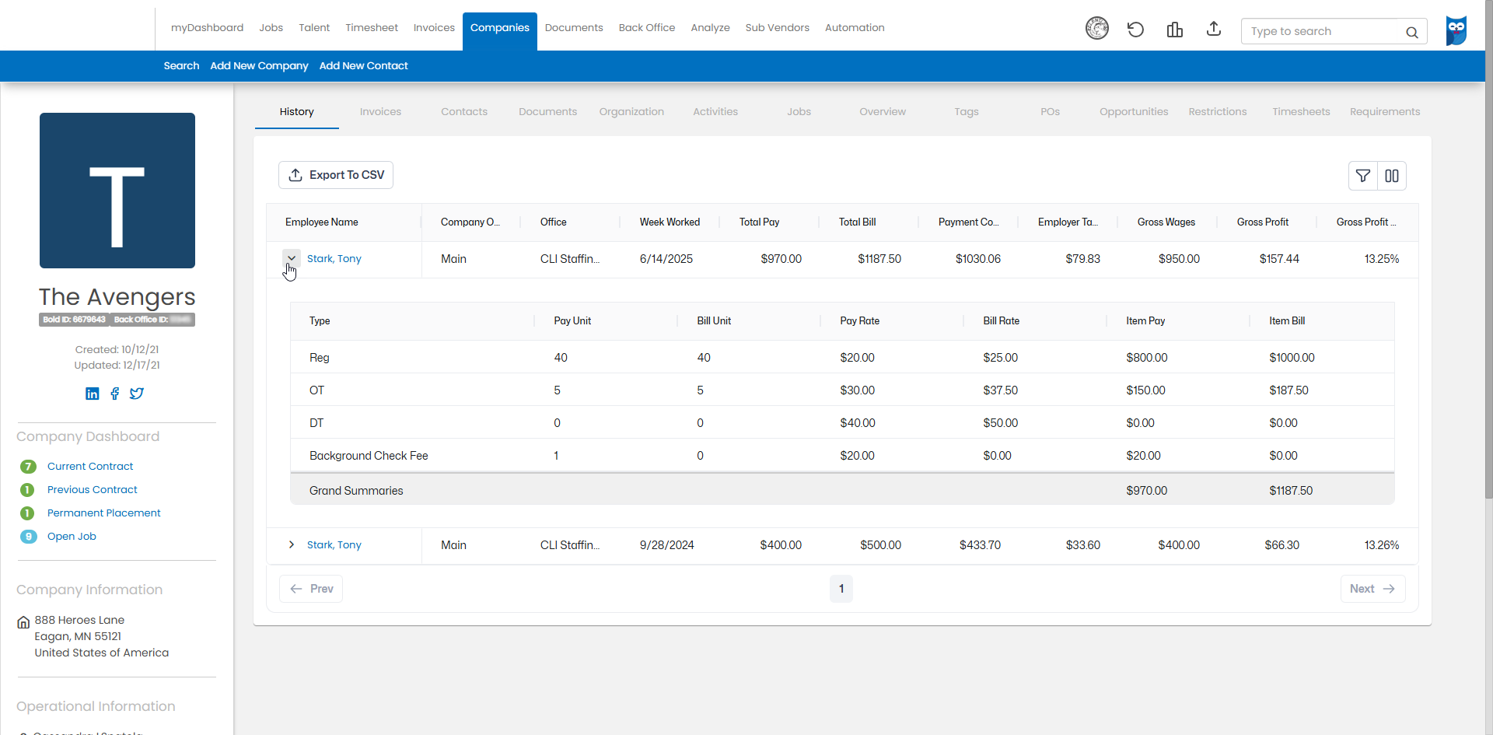Expand the Stark, Tony 9/28/2024 row
This screenshot has height=735, width=1493.
pos(292,544)
